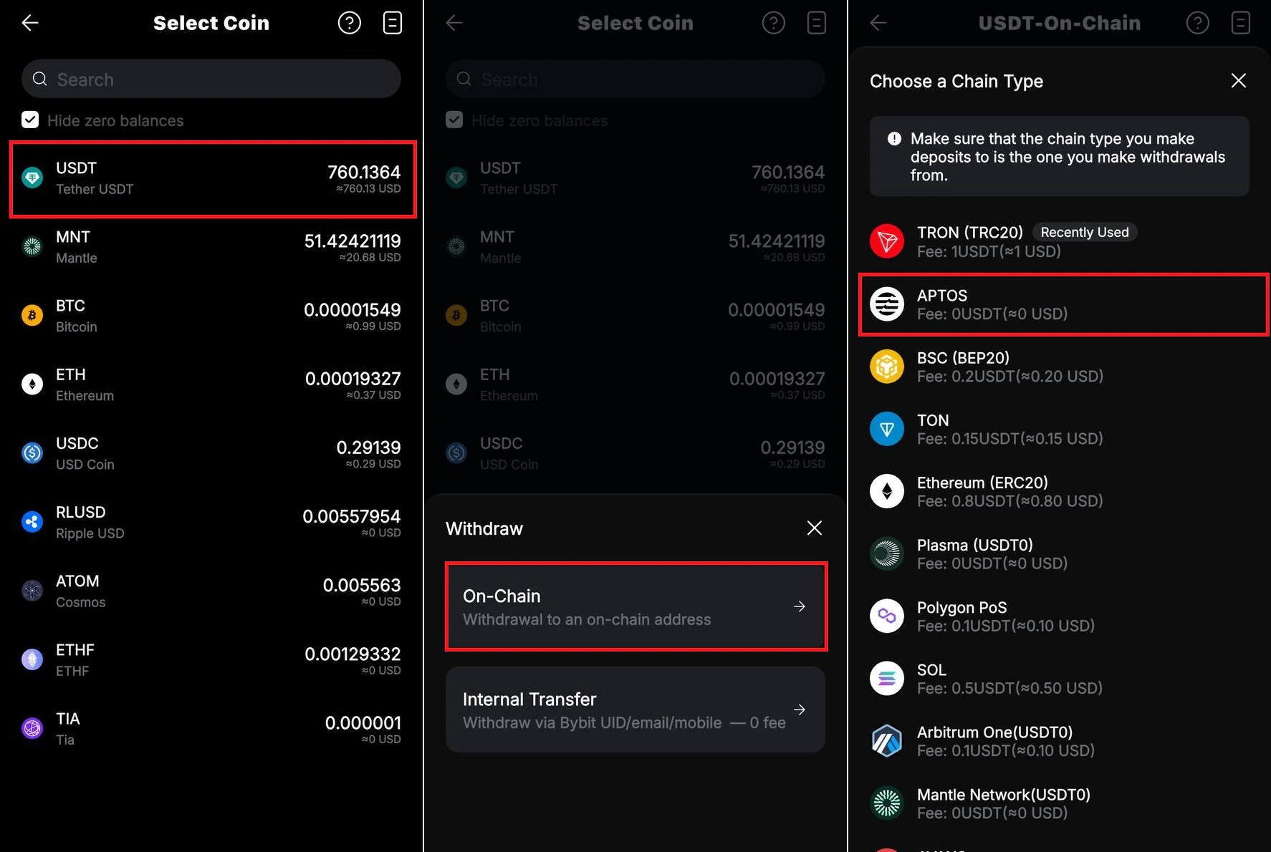1271x852 pixels.
Task: Select the MNT Mantle coin row
Action: coord(211,247)
